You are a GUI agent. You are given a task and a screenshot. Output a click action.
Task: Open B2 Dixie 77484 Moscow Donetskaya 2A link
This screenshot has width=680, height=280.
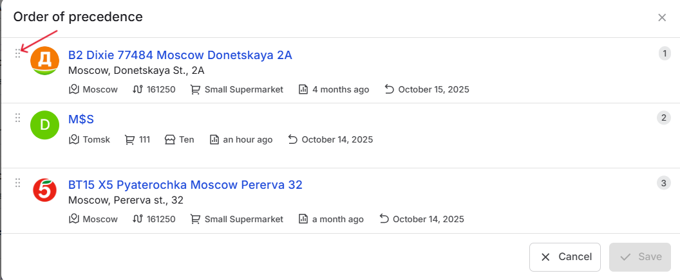point(180,55)
